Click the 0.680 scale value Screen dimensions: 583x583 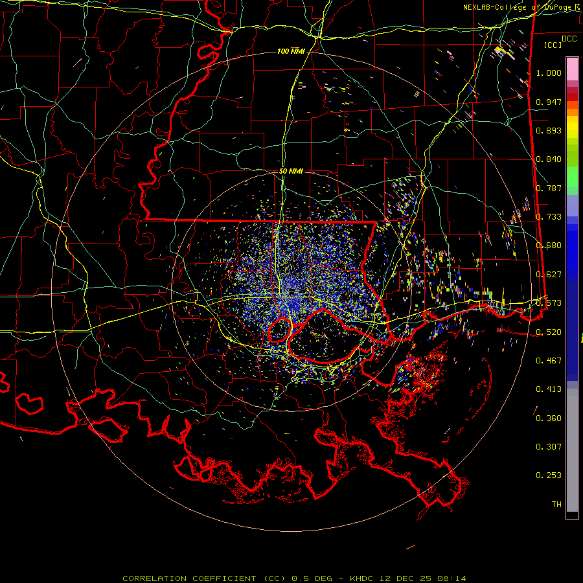pyautogui.click(x=549, y=246)
